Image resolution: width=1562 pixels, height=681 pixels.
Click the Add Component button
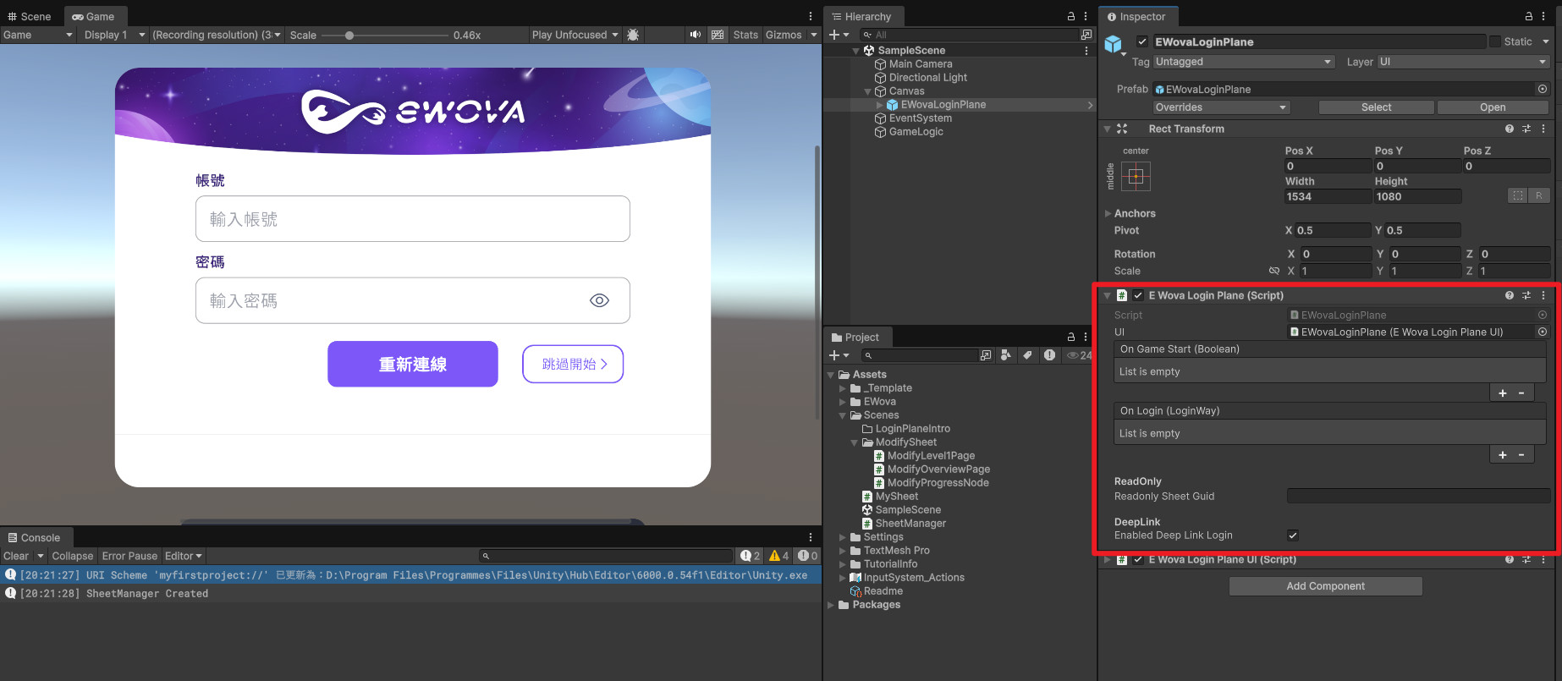coord(1325,585)
